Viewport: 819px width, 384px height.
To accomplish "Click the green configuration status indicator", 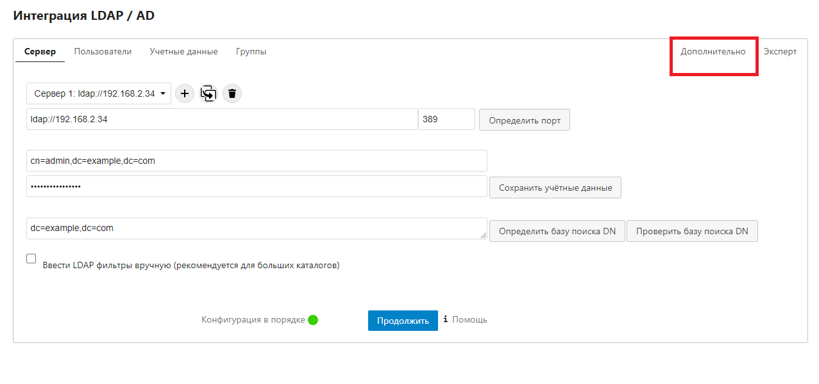I will tap(313, 320).
